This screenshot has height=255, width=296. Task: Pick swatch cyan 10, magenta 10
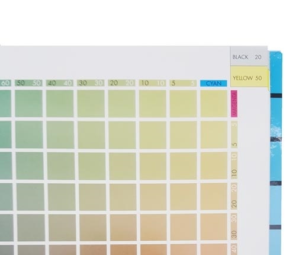click(153, 165)
